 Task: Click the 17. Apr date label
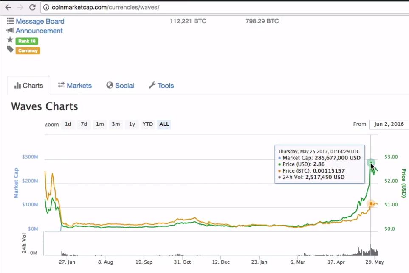click(x=336, y=262)
